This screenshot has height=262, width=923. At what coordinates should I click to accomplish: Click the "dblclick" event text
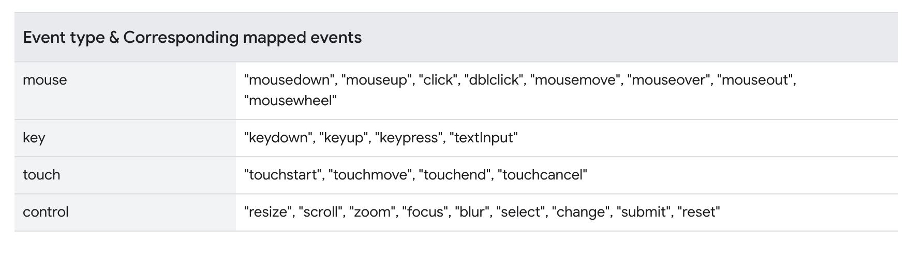click(495, 80)
